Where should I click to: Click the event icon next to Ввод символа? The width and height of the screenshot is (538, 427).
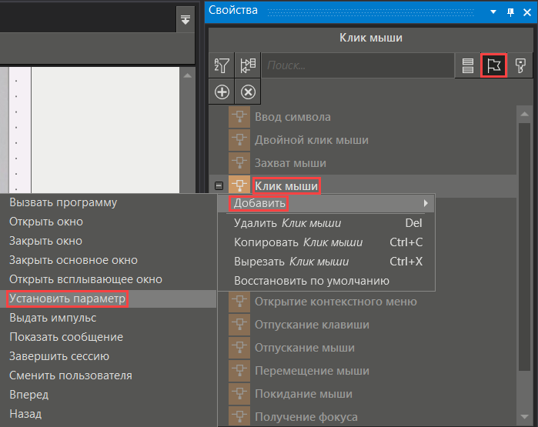(x=239, y=117)
